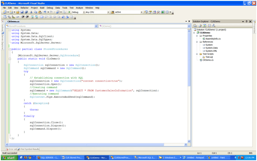
Task: Uncomment the selected lines icon
Action: tap(36, 17)
